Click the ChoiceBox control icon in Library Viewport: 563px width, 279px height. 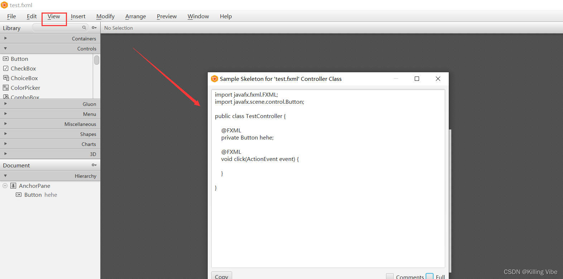pyautogui.click(x=6, y=78)
